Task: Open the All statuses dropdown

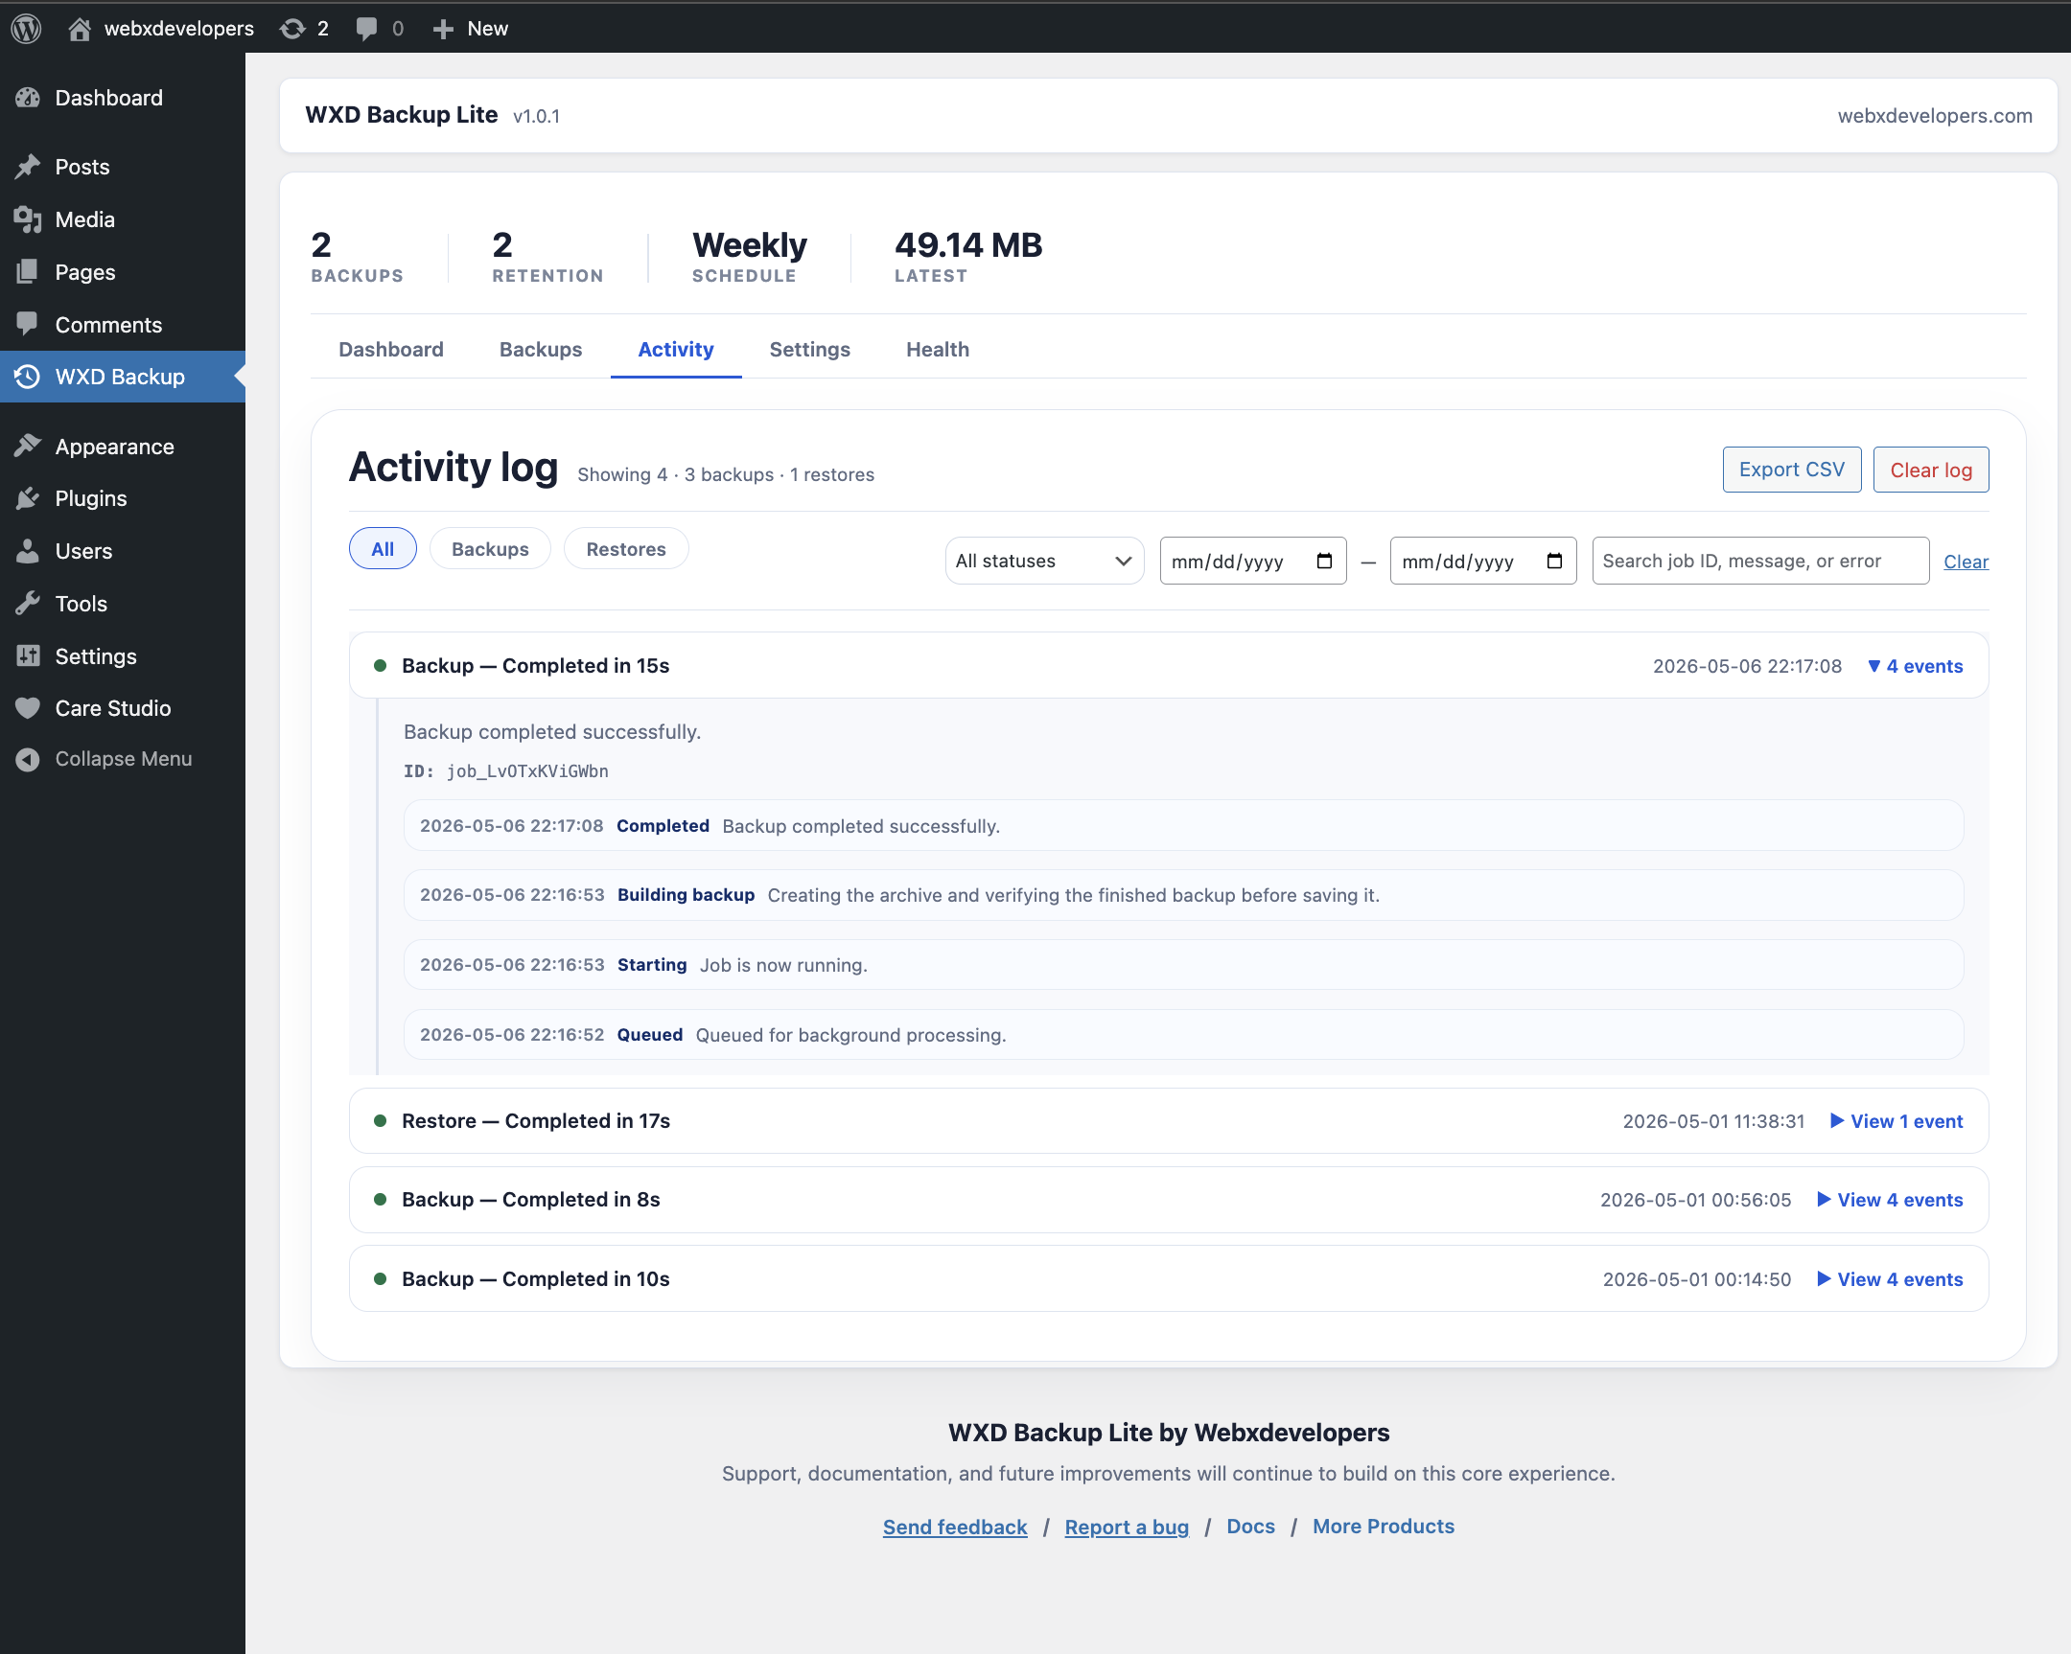Action: click(1044, 562)
